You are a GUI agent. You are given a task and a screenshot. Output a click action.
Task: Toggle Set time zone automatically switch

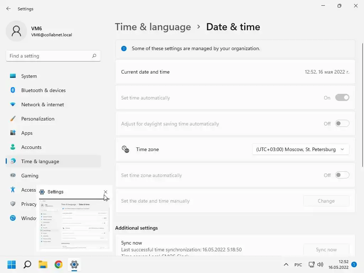342,175
